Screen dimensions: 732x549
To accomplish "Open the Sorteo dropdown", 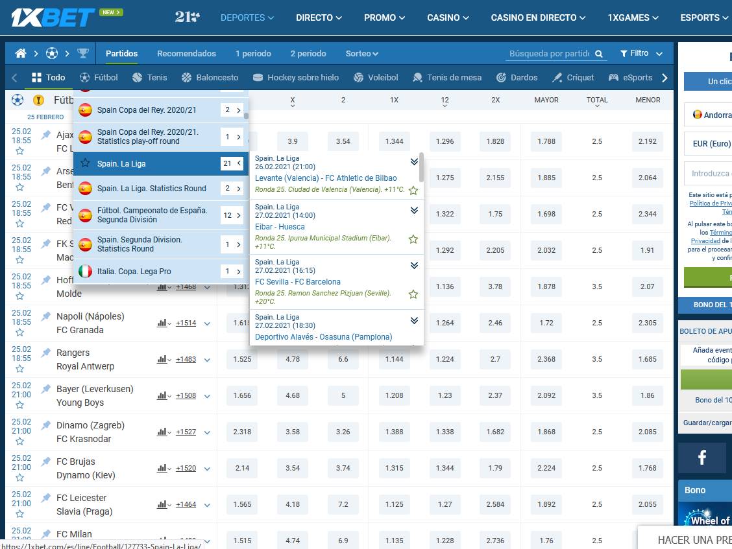I will click(362, 54).
